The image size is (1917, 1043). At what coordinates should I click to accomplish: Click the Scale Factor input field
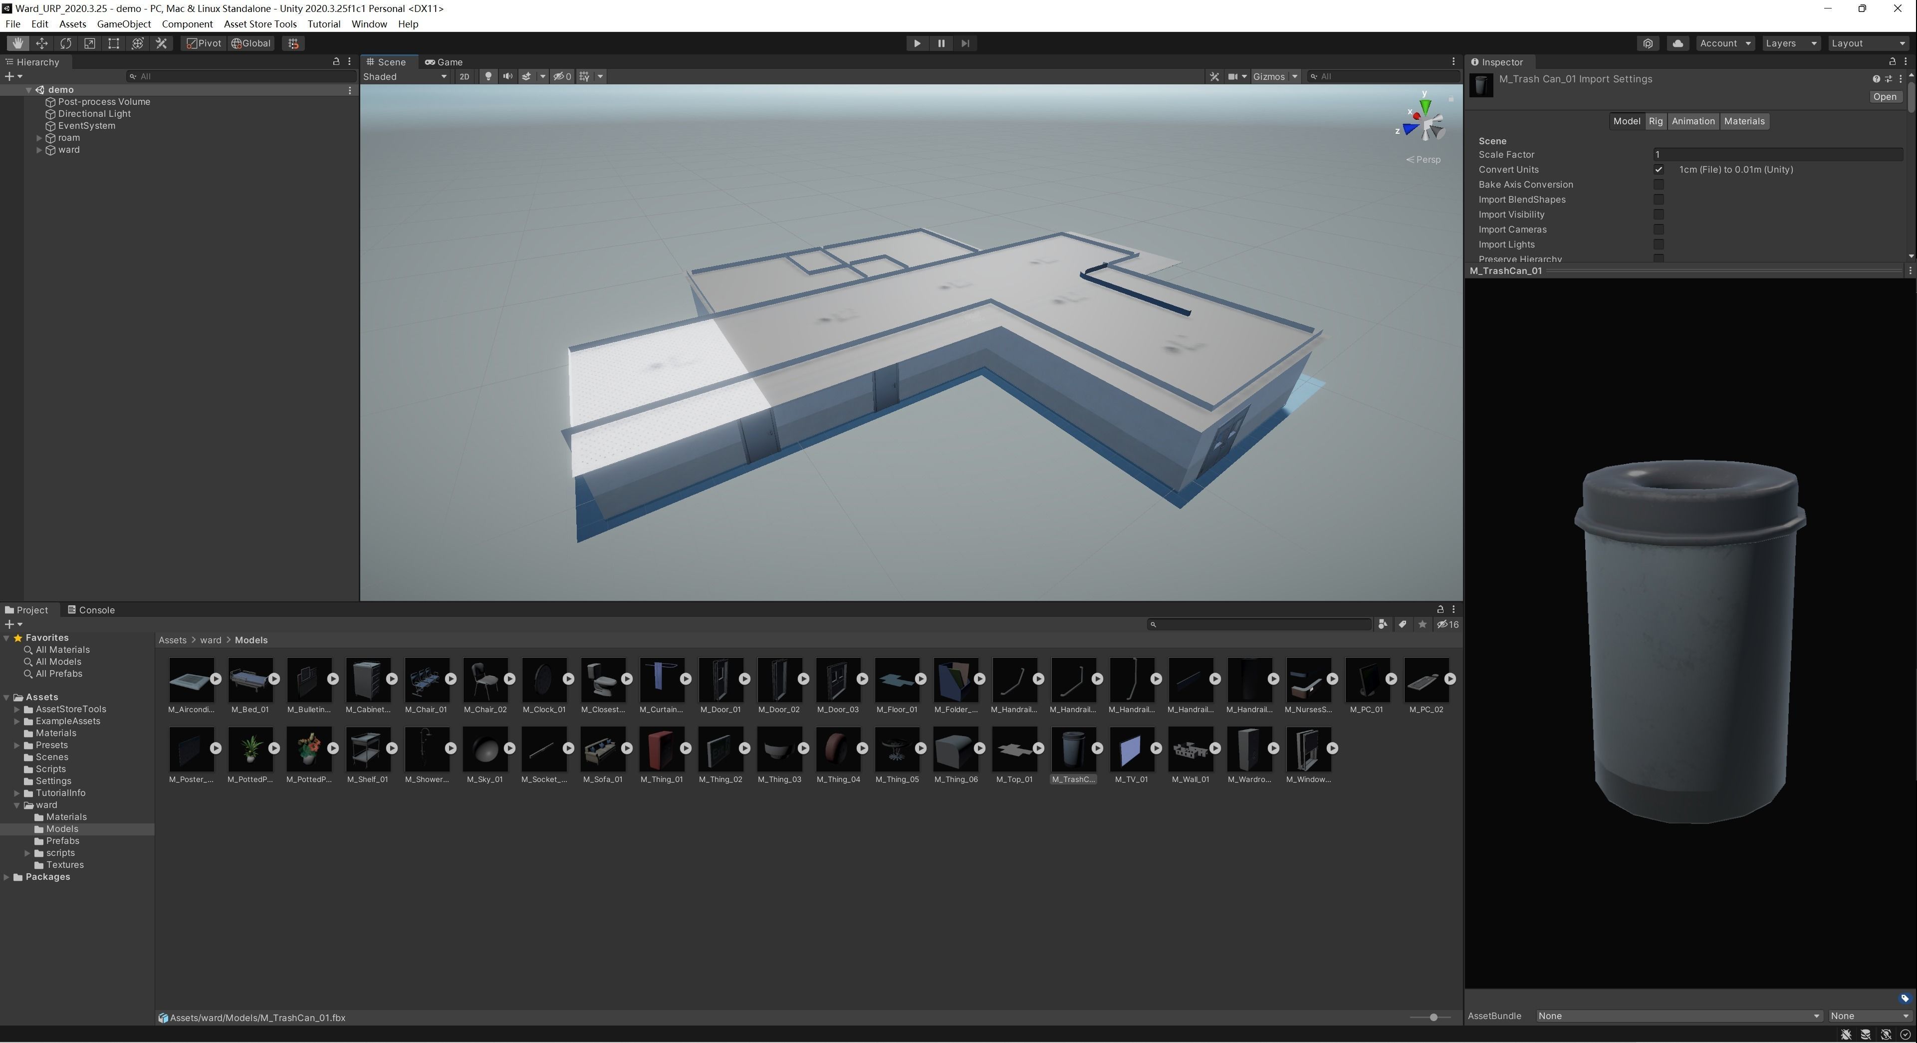click(x=1777, y=155)
